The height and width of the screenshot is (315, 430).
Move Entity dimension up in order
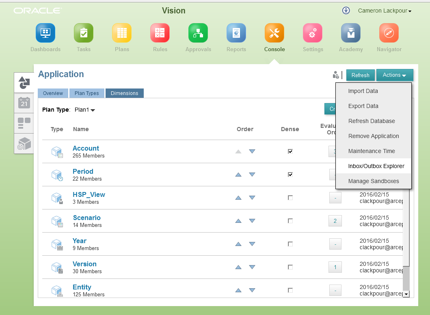238,290
